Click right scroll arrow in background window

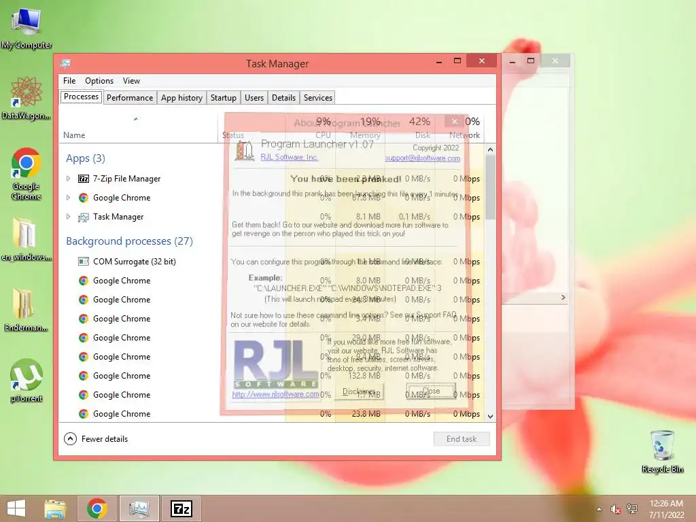point(563,298)
